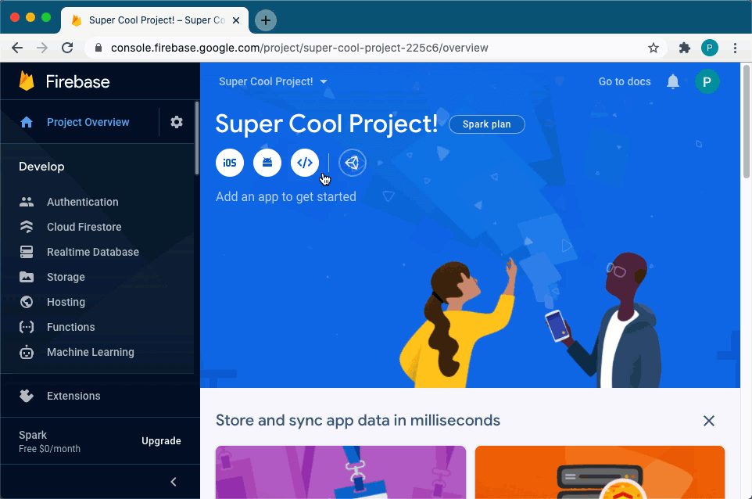Add an Android app to the project
Image resolution: width=752 pixels, height=499 pixels.
point(267,163)
